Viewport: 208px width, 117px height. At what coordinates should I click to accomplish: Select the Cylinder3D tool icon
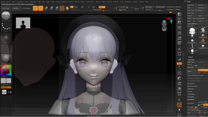[203, 30]
